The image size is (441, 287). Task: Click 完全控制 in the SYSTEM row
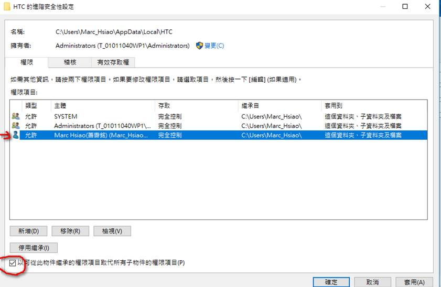point(169,116)
